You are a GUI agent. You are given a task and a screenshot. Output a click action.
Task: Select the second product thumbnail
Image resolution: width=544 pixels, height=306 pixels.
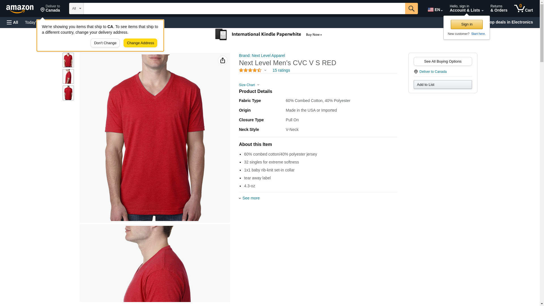coord(68,76)
